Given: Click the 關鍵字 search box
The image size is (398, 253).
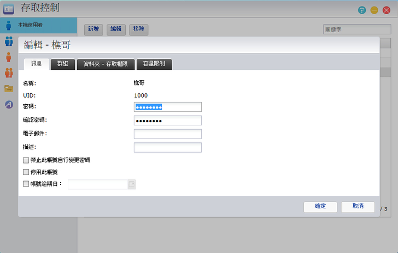Looking at the screenshot, I should pos(357,29).
